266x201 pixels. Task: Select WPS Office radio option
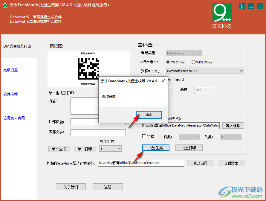point(202,62)
